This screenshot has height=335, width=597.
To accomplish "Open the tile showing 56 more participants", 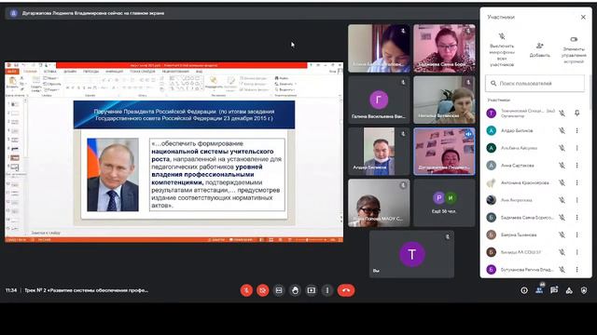I will tap(444, 203).
